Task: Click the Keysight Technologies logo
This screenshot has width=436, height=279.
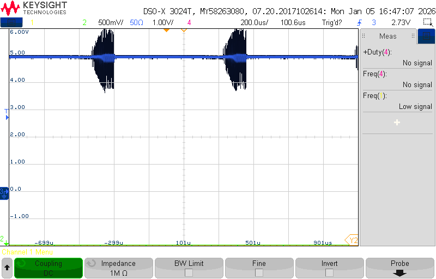Action: coord(34,8)
